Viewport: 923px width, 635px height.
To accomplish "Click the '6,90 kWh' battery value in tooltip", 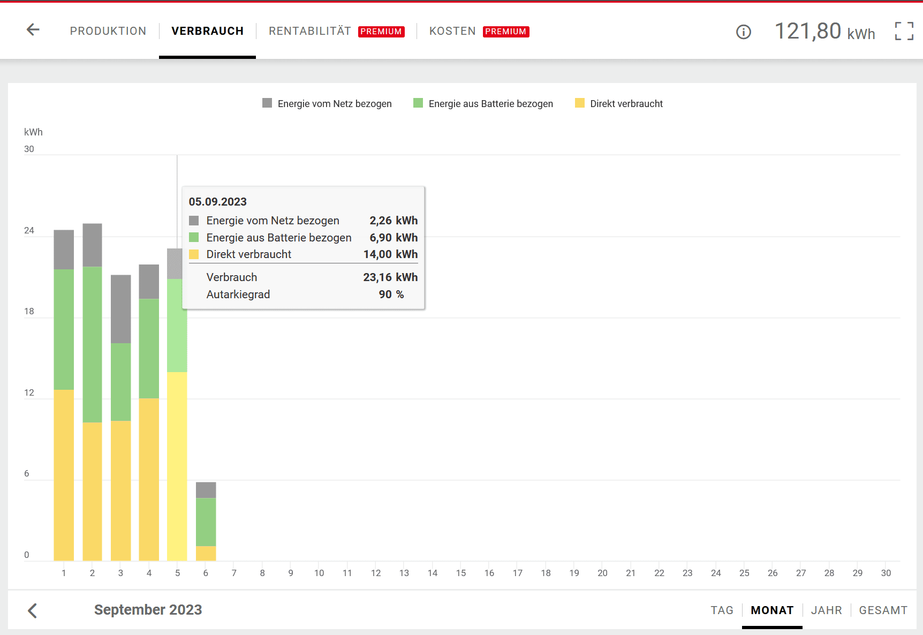I will coord(394,238).
